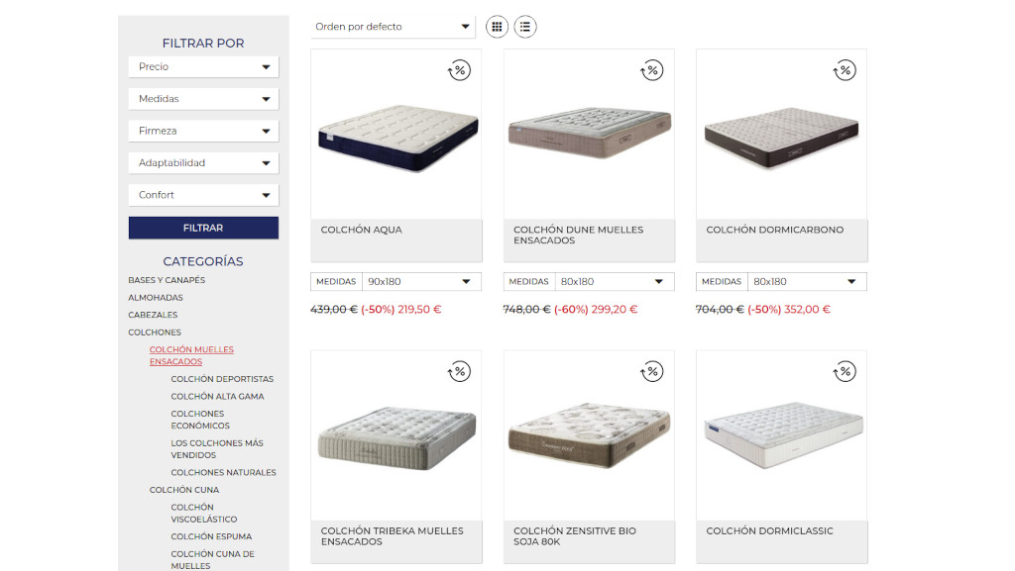Click discount icon on Colchón Zensitive
This screenshot has width=1015, height=571.
click(x=652, y=371)
